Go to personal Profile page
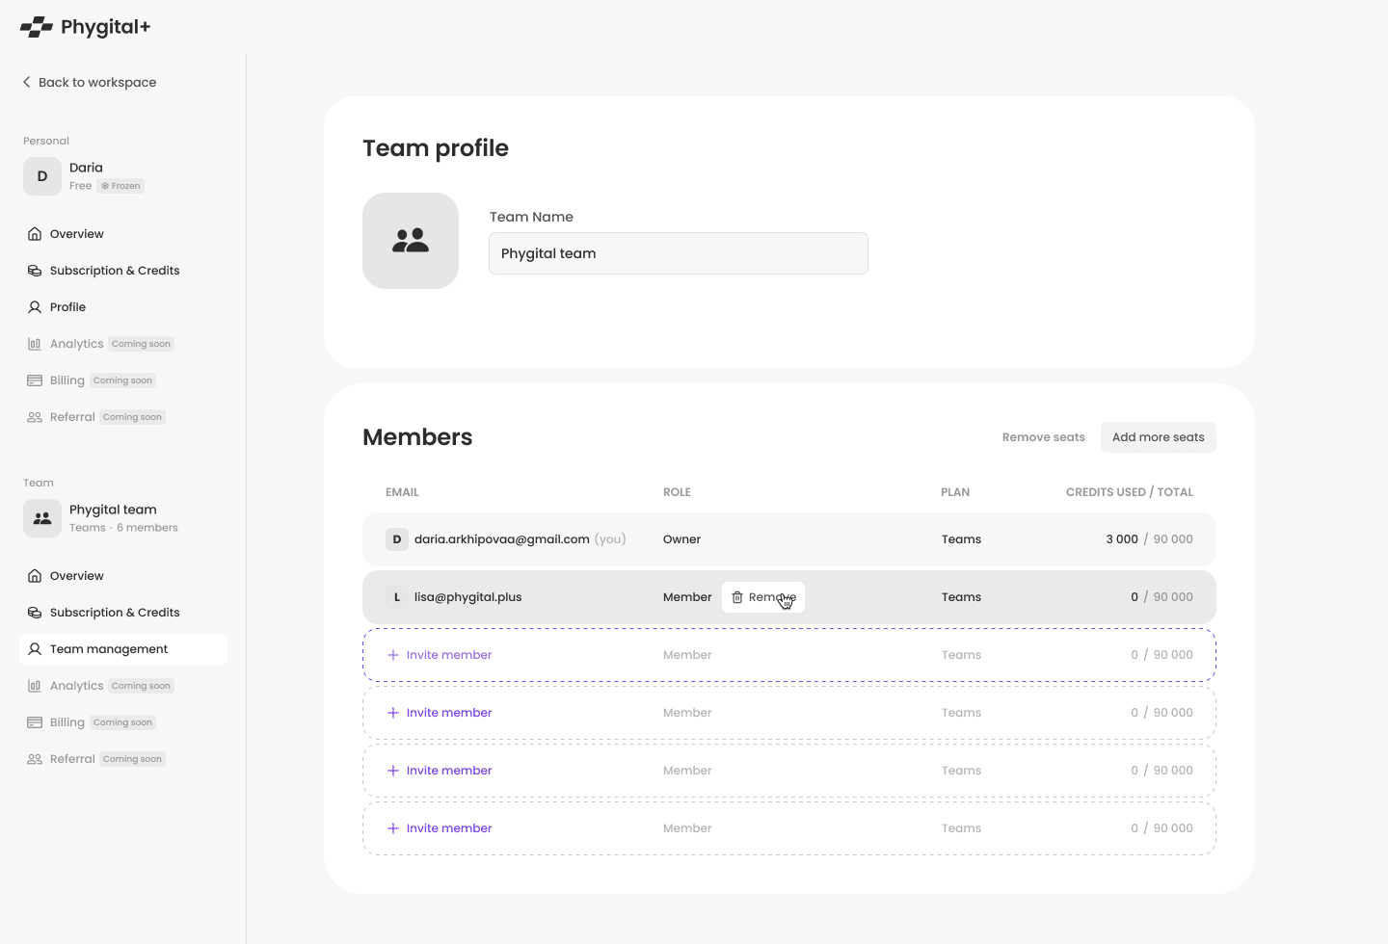 (x=67, y=307)
